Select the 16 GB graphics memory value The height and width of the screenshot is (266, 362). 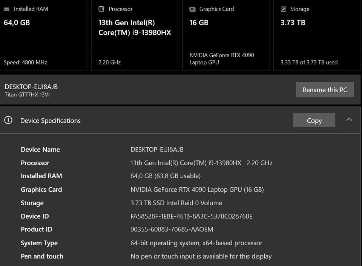point(199,23)
